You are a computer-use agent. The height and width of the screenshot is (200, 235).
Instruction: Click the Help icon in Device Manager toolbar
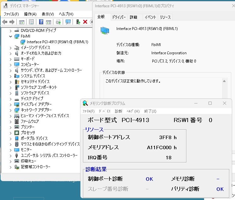[x=41, y=22]
